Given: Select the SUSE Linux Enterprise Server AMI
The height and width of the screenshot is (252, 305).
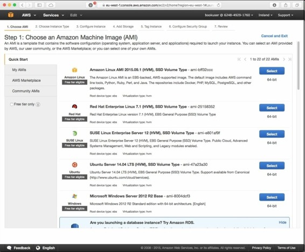Looking at the screenshot, I should (272, 134).
